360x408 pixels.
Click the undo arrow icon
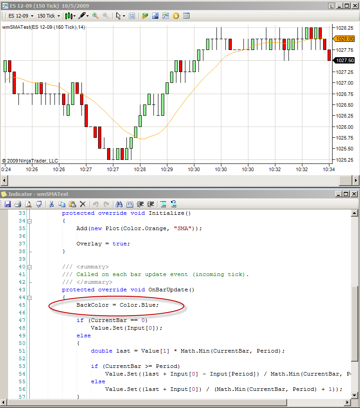point(96,204)
